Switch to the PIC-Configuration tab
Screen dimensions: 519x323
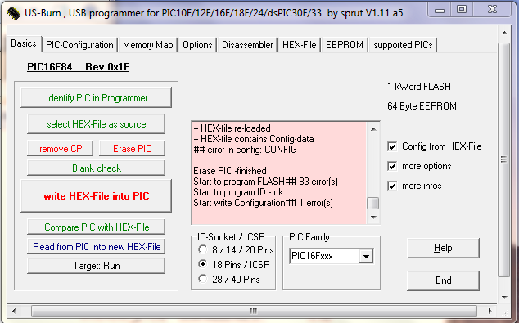79,45
